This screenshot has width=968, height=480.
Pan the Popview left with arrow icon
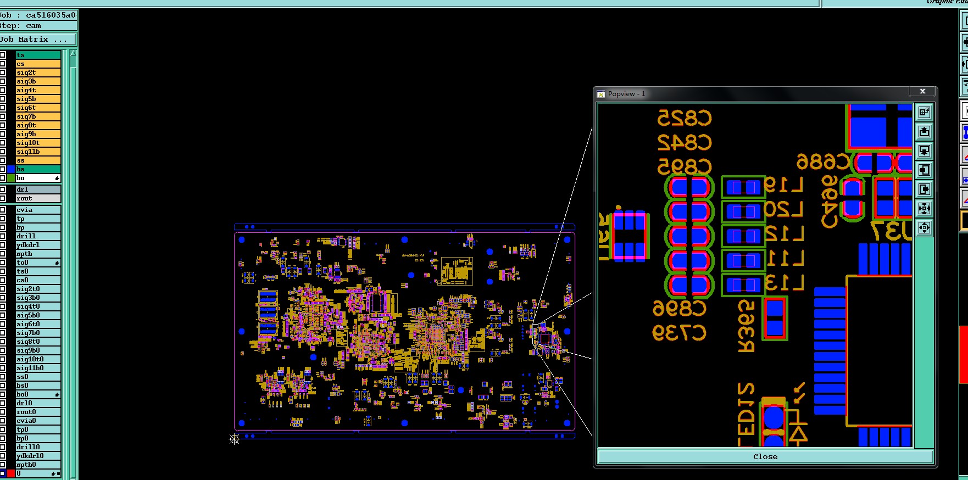pos(924,170)
